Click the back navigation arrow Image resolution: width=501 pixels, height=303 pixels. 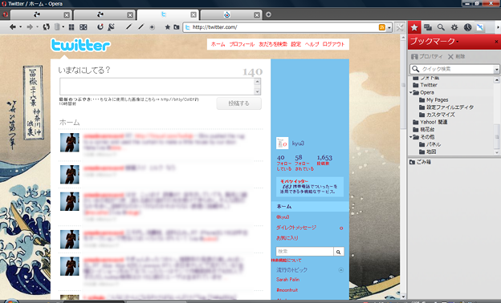click(13, 27)
